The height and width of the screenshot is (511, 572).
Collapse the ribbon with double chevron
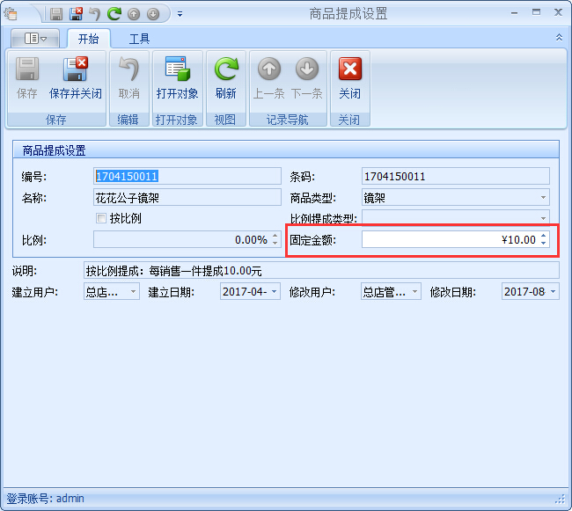[559, 38]
